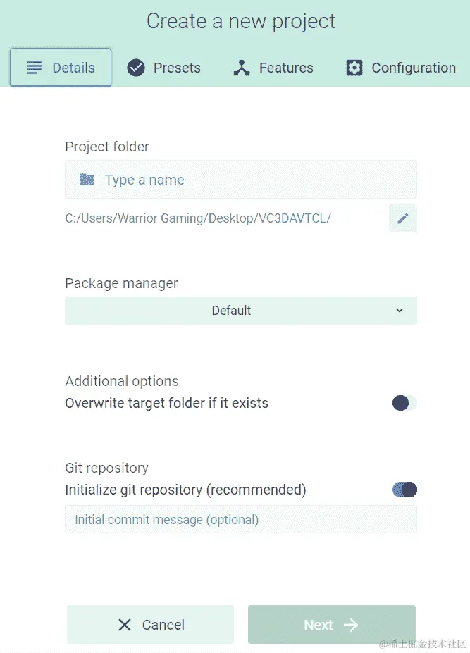Toggle Overwrite target folder if it exists
Image resolution: width=470 pixels, height=653 pixels.
[x=404, y=403]
